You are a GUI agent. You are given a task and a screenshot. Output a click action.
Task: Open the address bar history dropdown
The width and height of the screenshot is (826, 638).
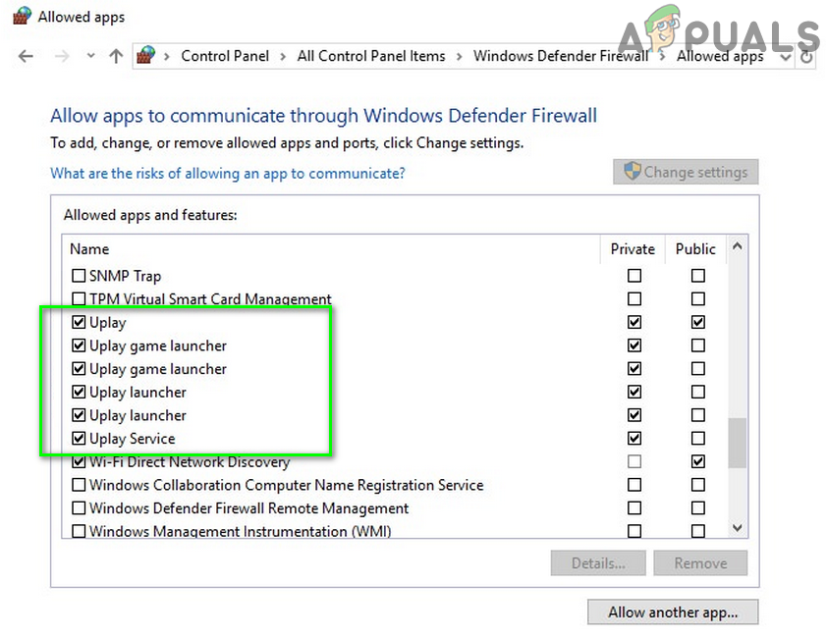coord(786,57)
